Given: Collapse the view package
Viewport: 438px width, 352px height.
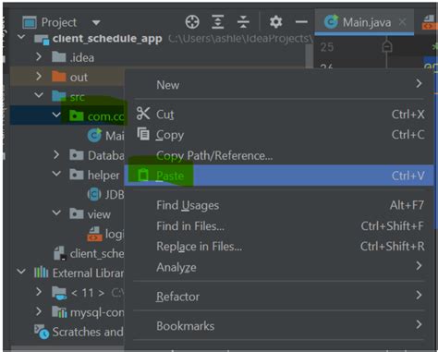Looking at the screenshot, I should pos(56,212).
